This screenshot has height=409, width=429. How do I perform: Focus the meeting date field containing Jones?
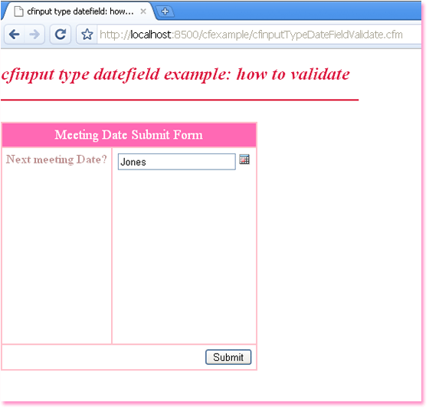176,162
